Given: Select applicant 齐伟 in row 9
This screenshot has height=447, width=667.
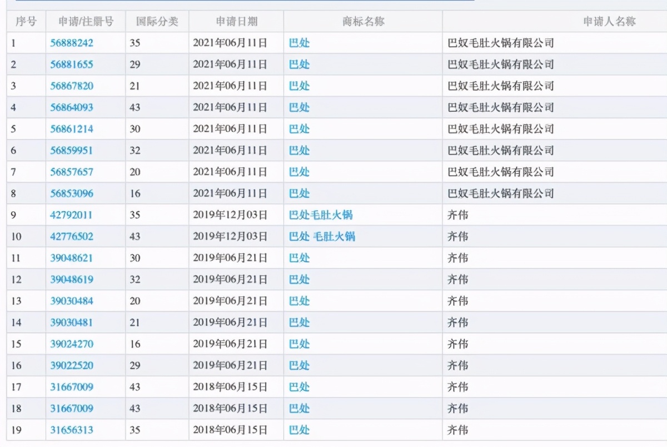Looking at the screenshot, I should point(458,215).
